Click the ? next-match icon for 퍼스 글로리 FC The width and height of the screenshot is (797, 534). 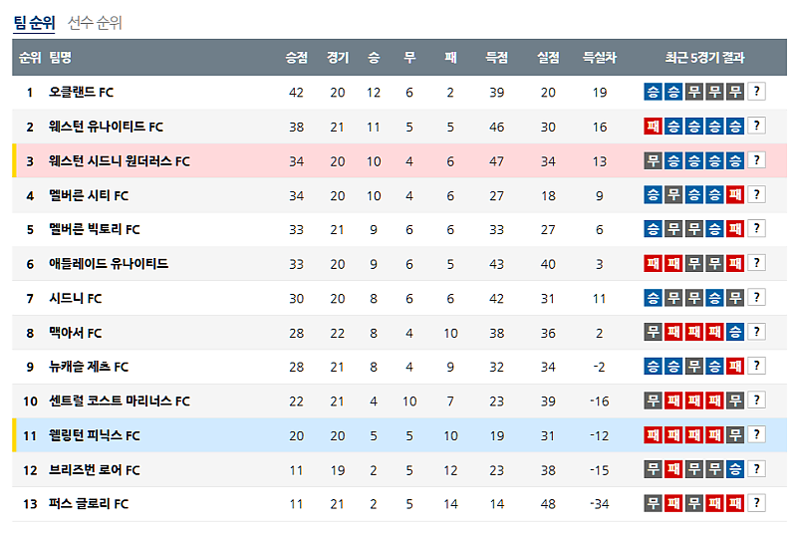[756, 503]
